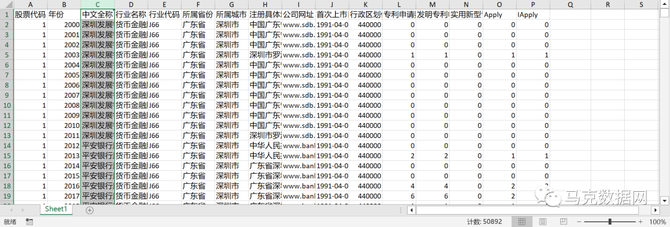Open the Sheet1 tab
Image resolution: width=670 pixels, height=227 pixels.
click(x=56, y=210)
